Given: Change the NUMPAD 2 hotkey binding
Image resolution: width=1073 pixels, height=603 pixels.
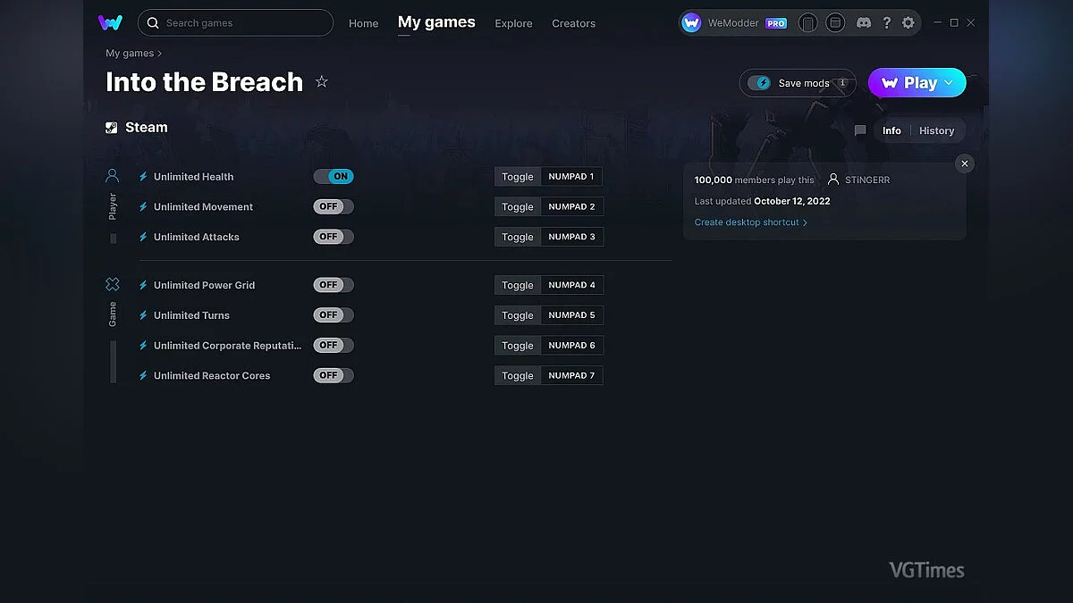Looking at the screenshot, I should 572,207.
